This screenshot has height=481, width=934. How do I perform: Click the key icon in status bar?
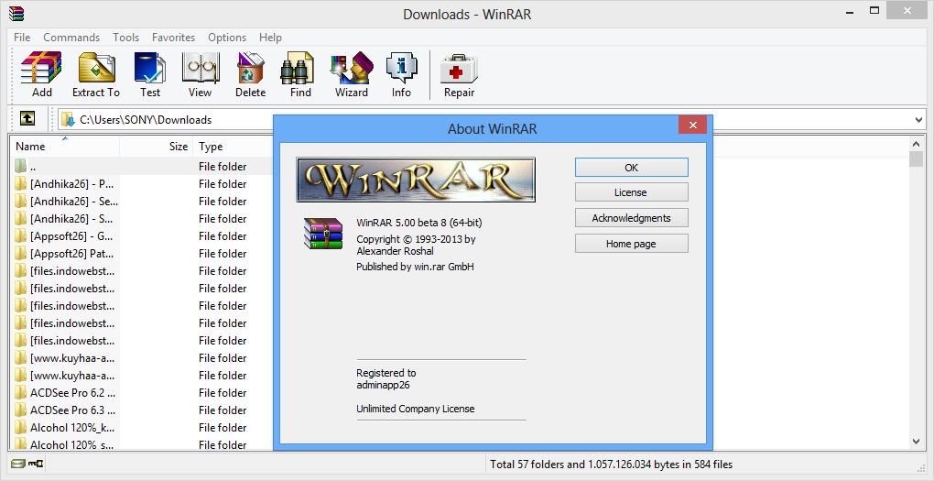(x=37, y=464)
